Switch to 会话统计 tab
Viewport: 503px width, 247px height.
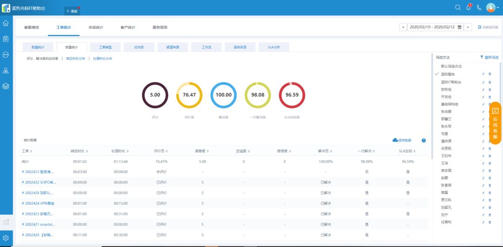[x=96, y=27]
